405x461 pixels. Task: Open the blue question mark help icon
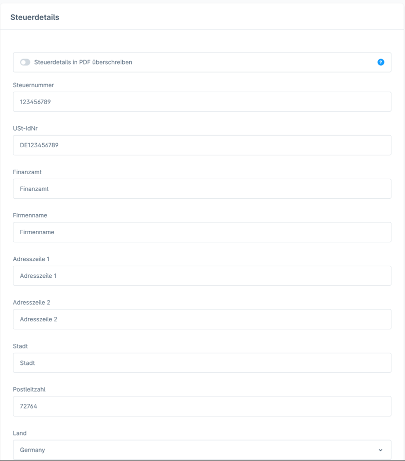point(380,62)
